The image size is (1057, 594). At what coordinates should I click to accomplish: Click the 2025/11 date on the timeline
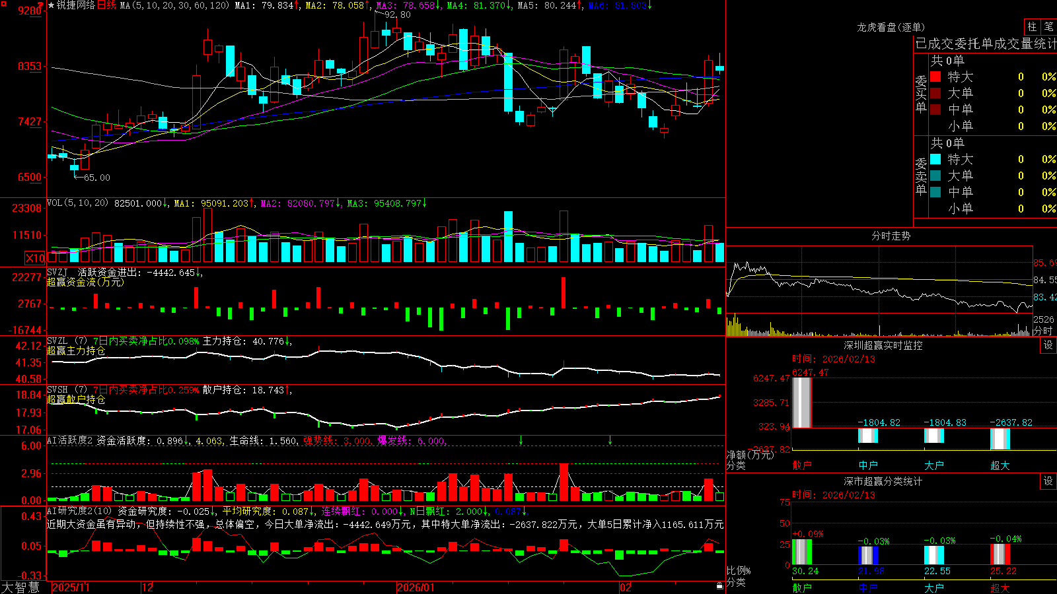click(x=71, y=587)
